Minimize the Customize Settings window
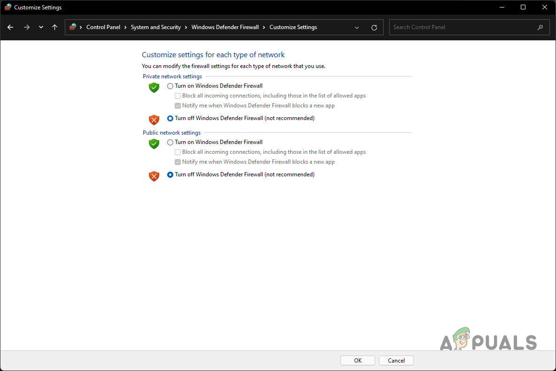This screenshot has height=371, width=556. click(502, 7)
